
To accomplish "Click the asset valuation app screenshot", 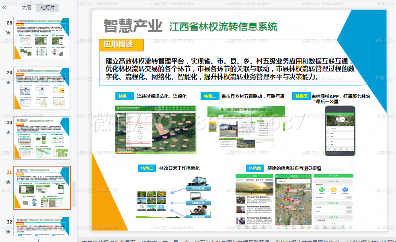I will click(333, 201).
